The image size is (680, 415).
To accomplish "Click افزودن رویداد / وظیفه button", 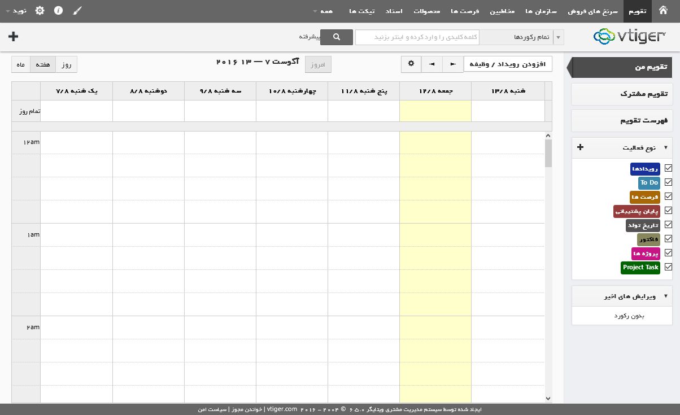I will (508, 64).
